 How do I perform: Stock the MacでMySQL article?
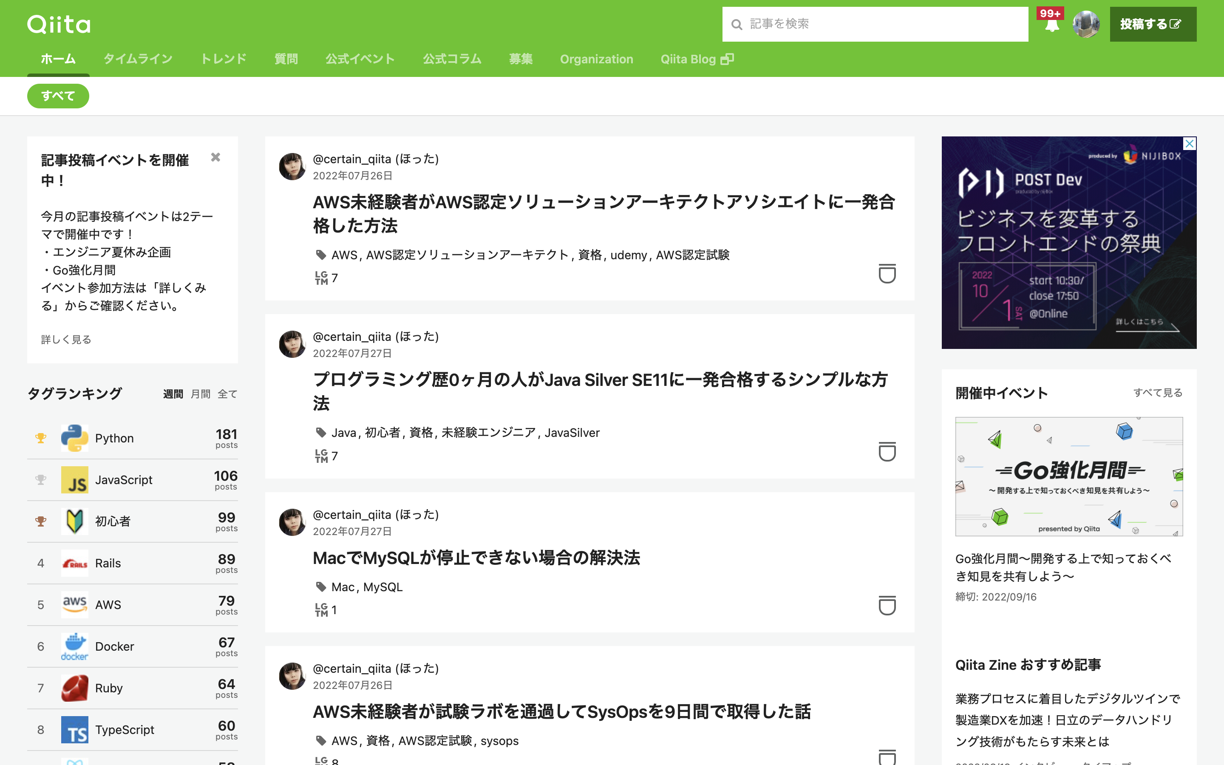(887, 606)
